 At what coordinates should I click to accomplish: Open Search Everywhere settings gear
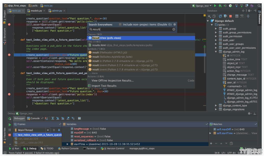175,24
